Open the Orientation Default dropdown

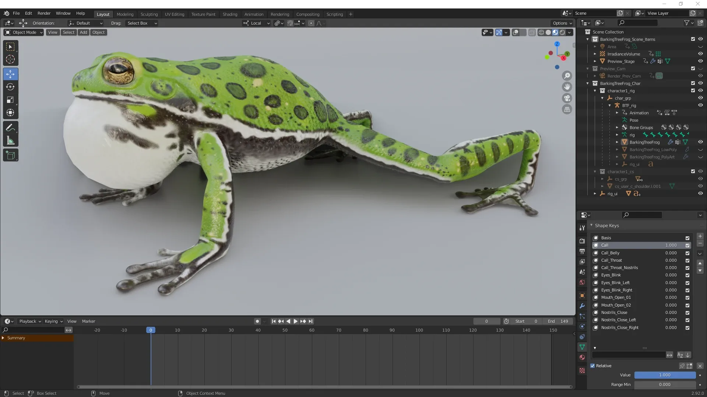coord(85,23)
